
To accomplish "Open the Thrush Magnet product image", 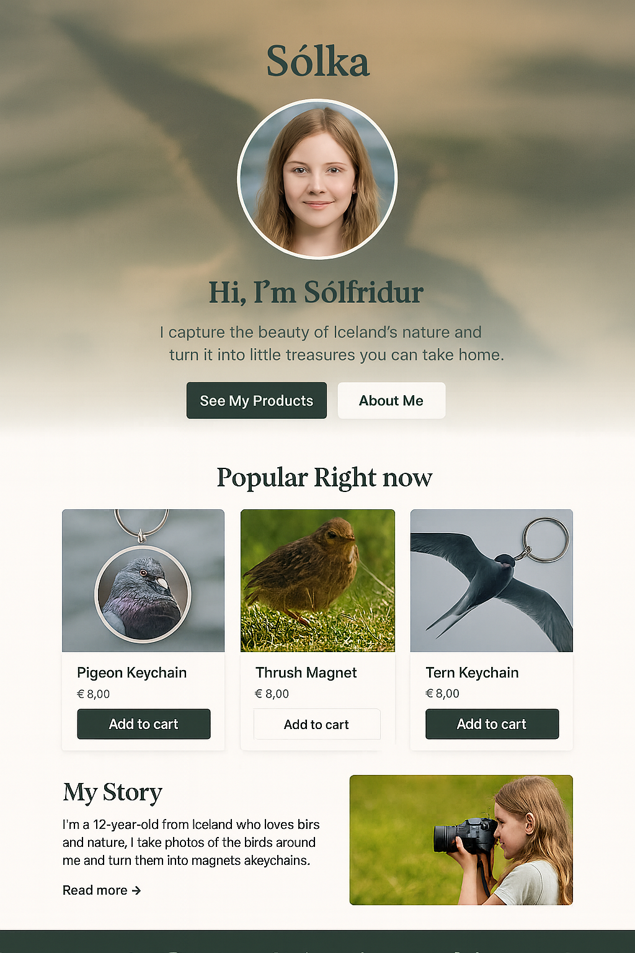I will point(317,581).
